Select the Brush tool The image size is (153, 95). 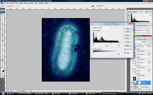point(2,32)
